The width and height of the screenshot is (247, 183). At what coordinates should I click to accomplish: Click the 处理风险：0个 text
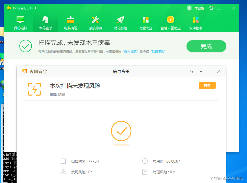coord(164,172)
